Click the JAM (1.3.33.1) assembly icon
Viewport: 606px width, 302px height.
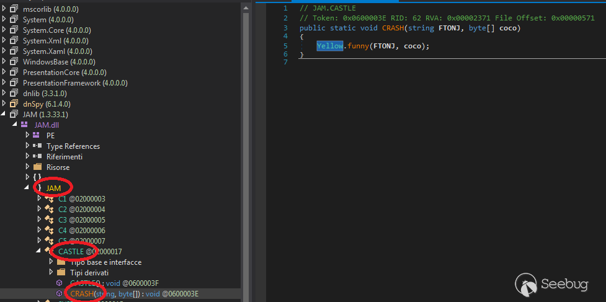(x=14, y=114)
